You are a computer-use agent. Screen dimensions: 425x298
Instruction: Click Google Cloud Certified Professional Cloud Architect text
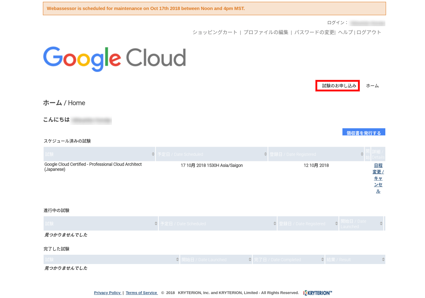click(x=93, y=167)
